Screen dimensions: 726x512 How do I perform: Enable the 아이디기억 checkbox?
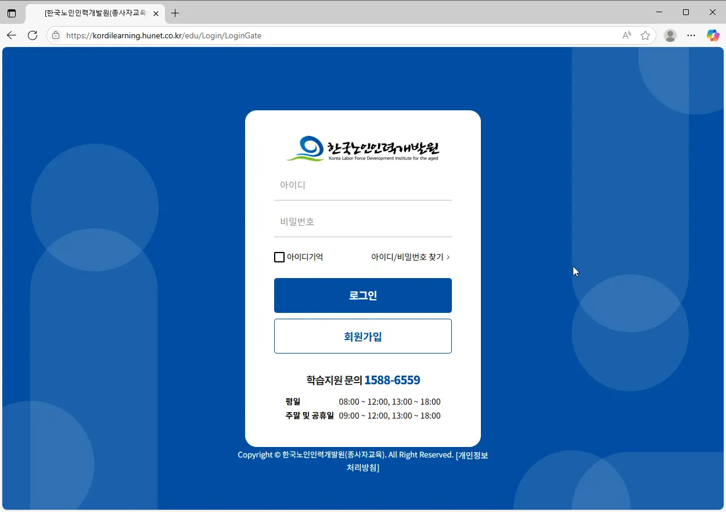[x=279, y=257]
